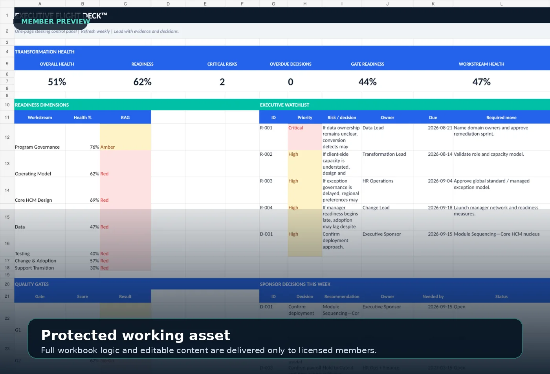Select the Change Lead owner cell
The width and height of the screenshot is (550, 374).
coord(387,217)
